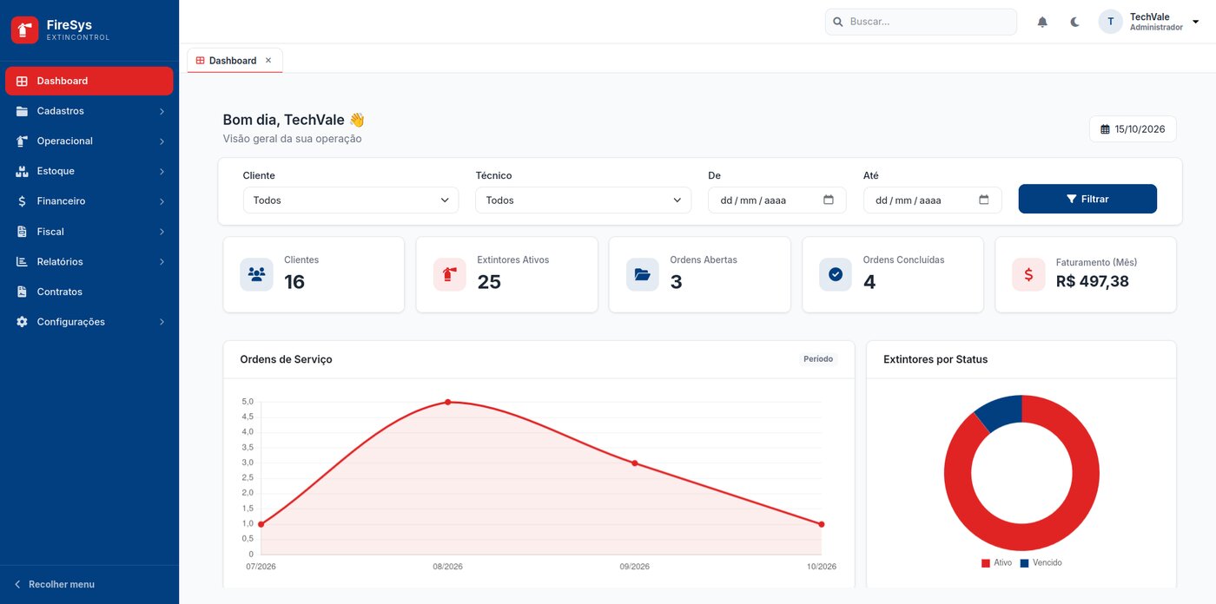Click the Até date input field
The height and width of the screenshot is (604, 1216).
pyautogui.click(x=933, y=200)
